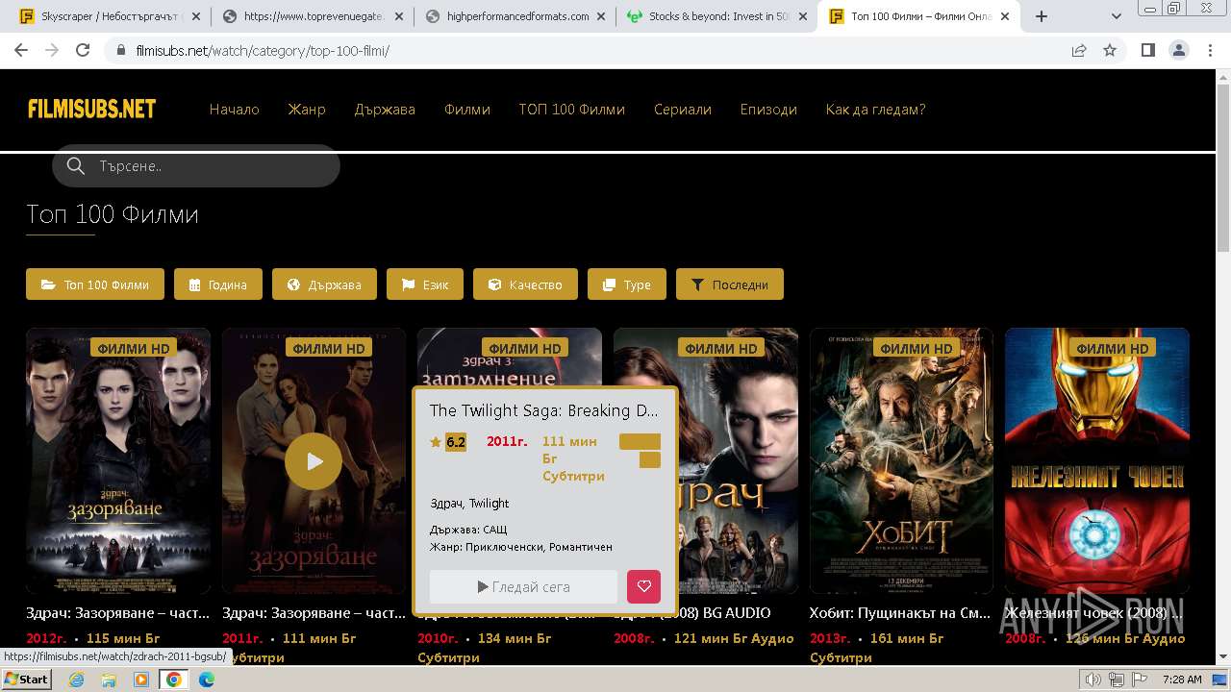Open the Филми menu item
This screenshot has width=1231, height=692.
point(467,110)
